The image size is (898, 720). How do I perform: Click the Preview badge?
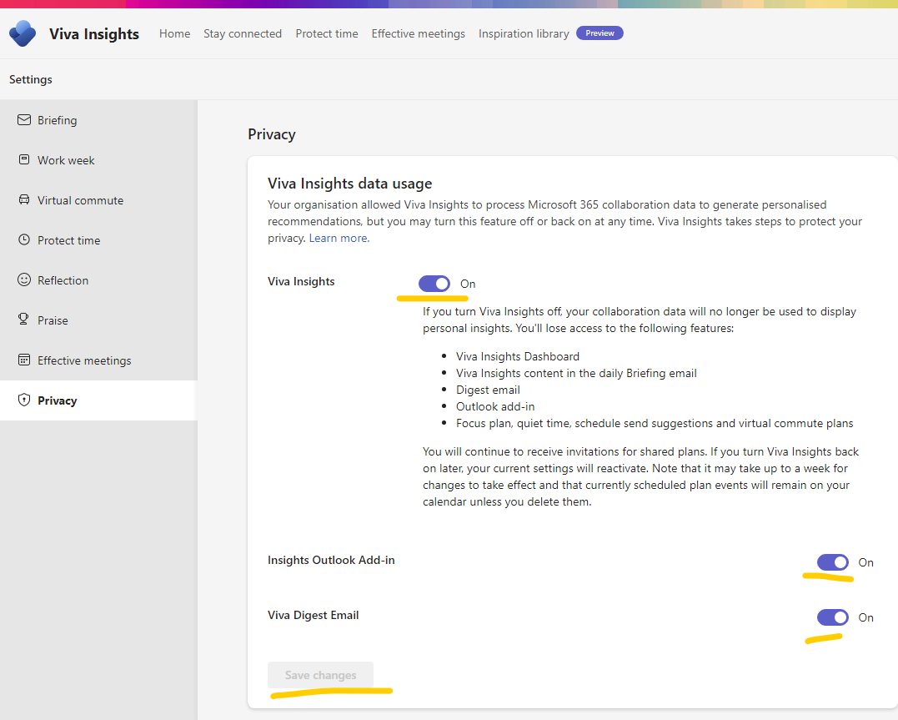pos(600,33)
